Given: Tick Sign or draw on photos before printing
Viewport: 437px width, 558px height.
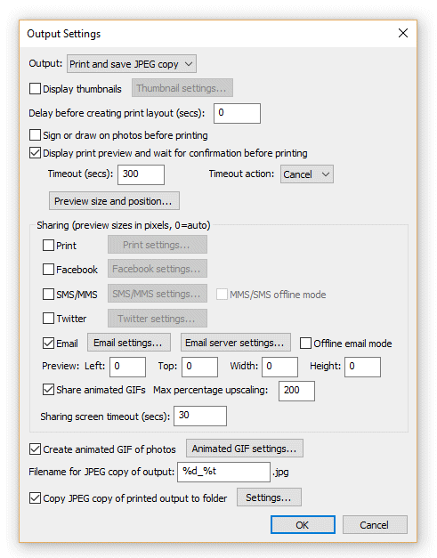Looking at the screenshot, I should [x=35, y=135].
